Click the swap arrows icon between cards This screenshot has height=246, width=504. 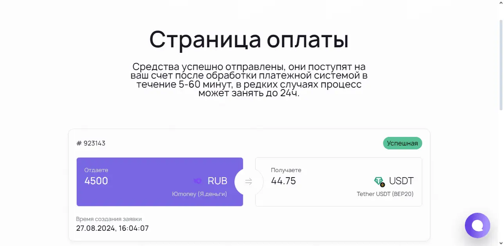(248, 181)
